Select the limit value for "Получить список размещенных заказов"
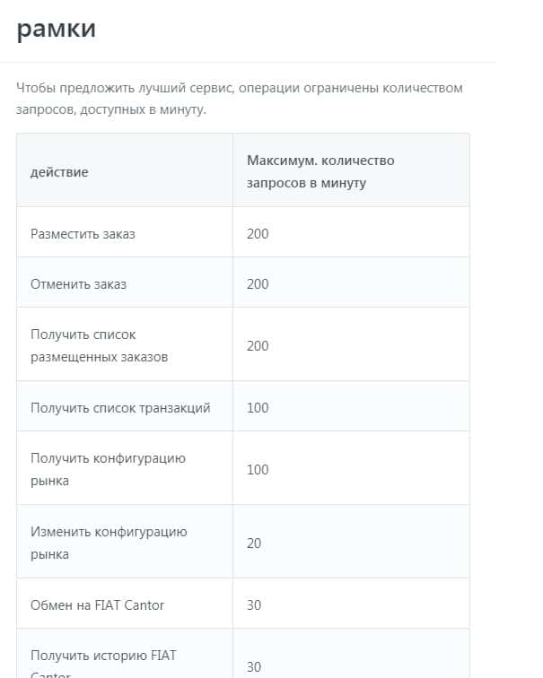The image size is (543, 678). point(258,345)
